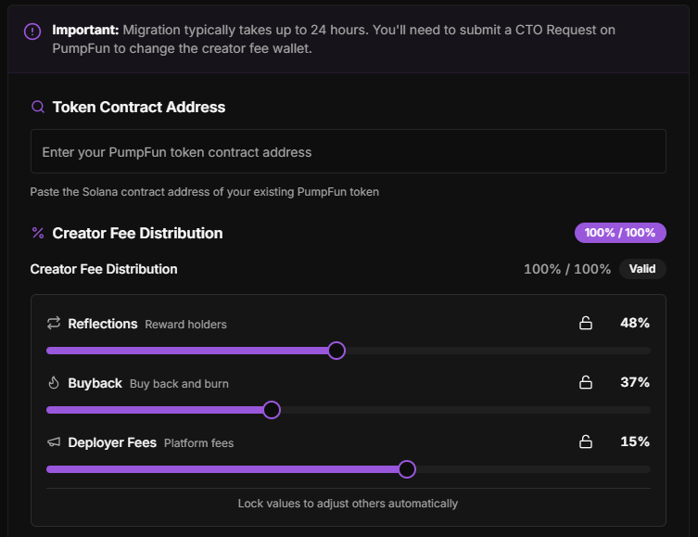Click the gray 100% / 100% total text

point(567,269)
